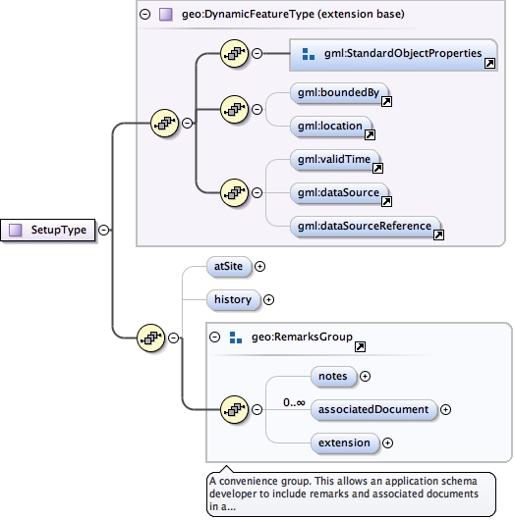Select the gml:dataSourceReference element

coord(366,227)
